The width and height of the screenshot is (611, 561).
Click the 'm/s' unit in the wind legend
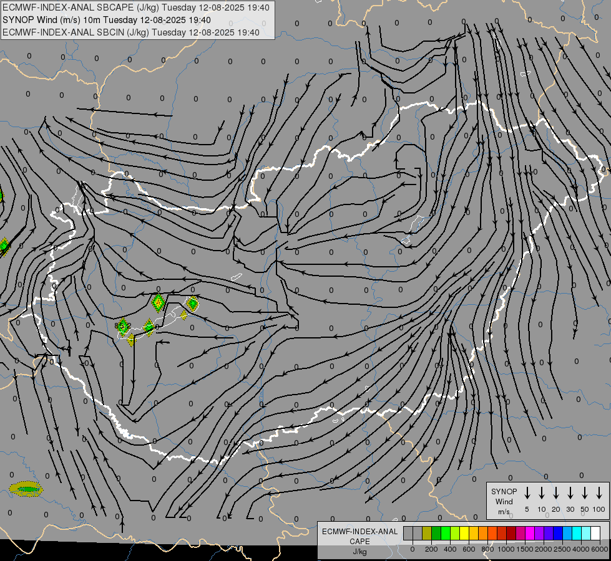point(504,512)
